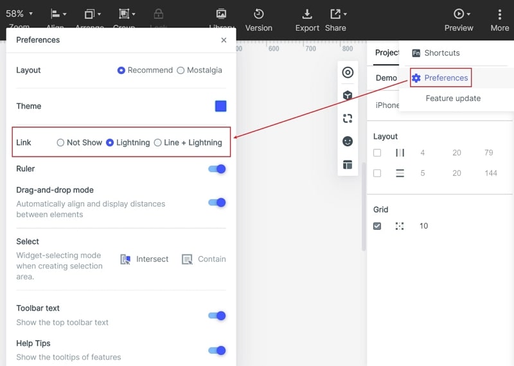The height and width of the screenshot is (366, 514).
Task: Close the Preferences panel
Action: [x=224, y=40]
